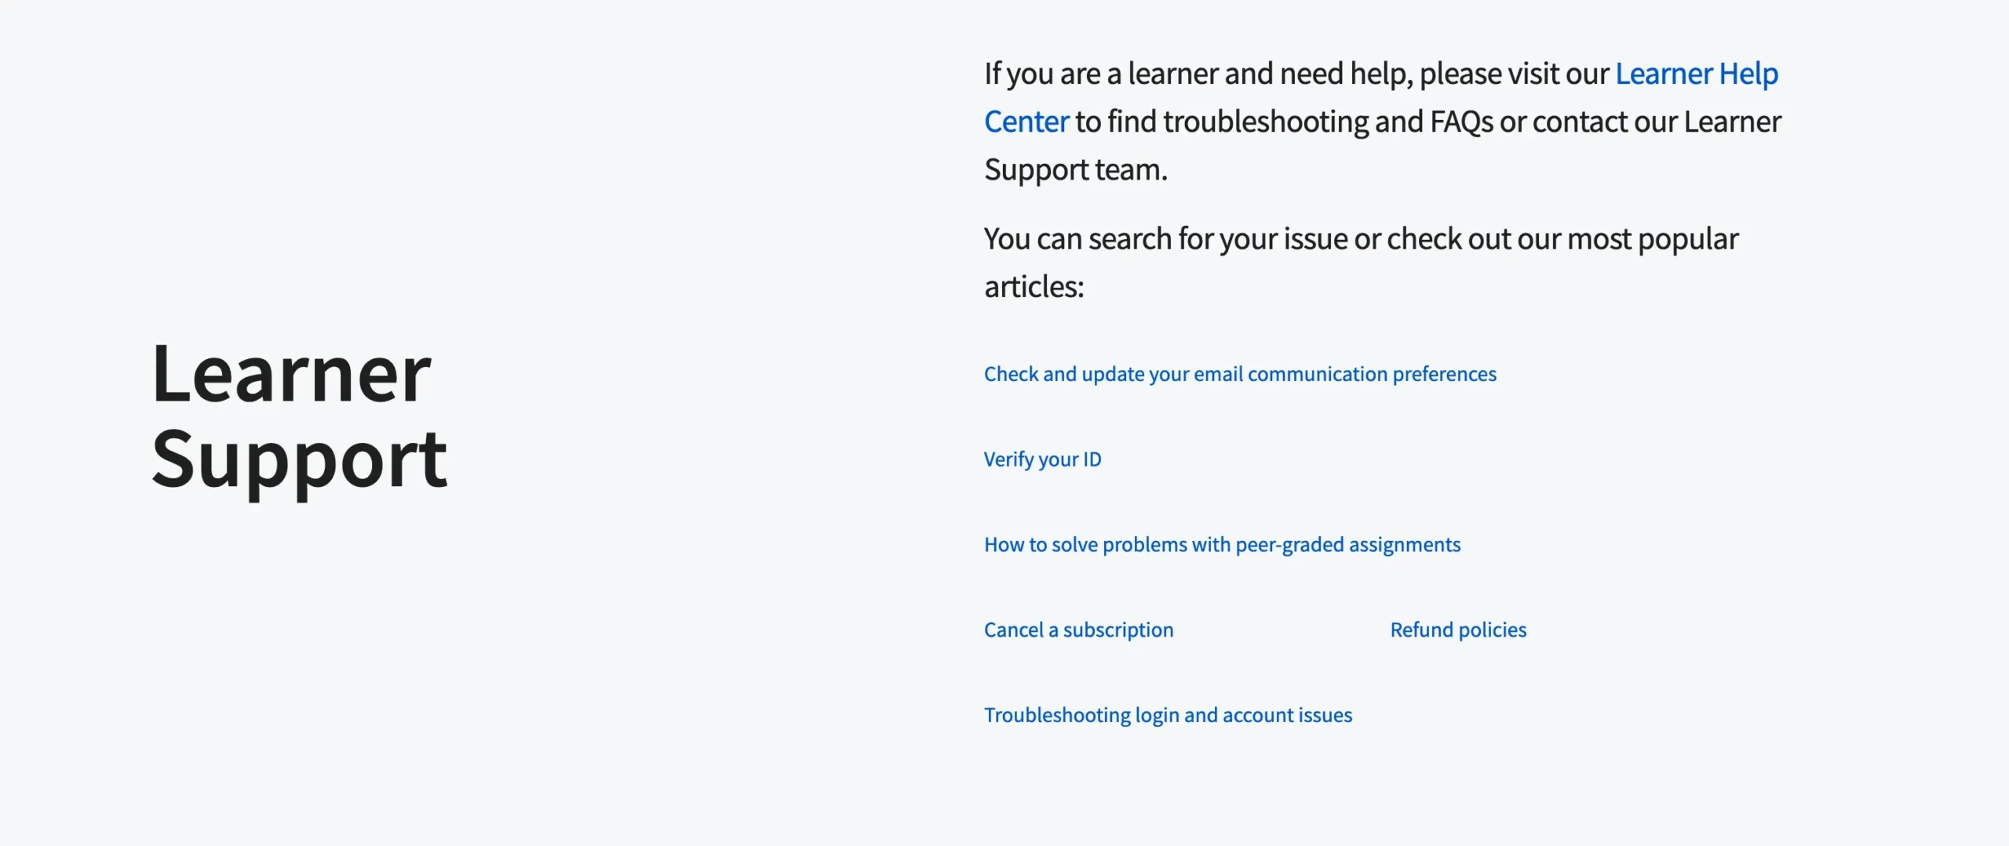The image size is (2009, 846).
Task: Click the 'Learner Support' page heading
Action: 299,416
